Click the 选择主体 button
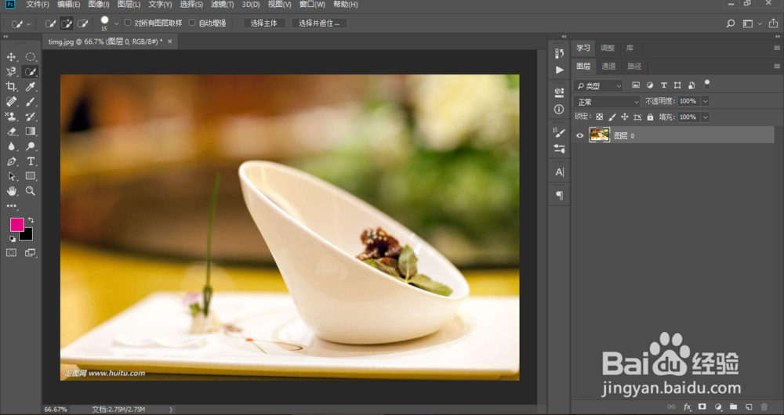Screen dimensions: 784x415 264,23
